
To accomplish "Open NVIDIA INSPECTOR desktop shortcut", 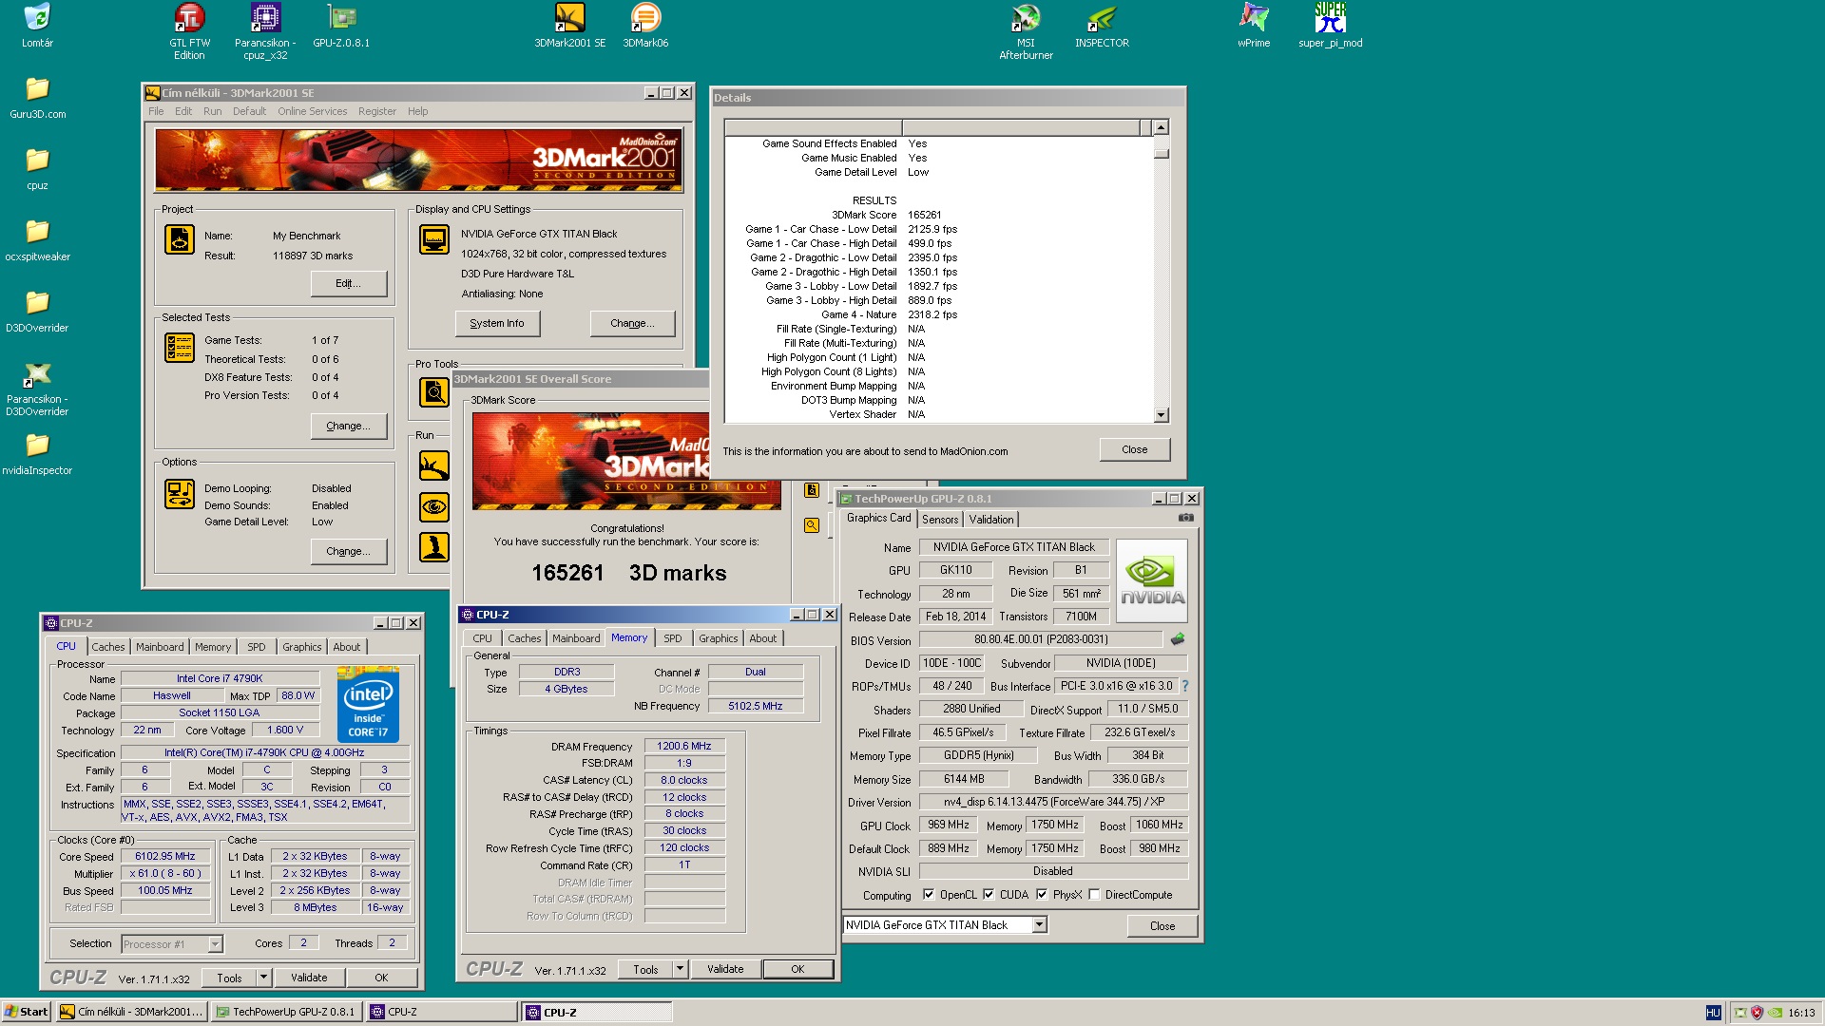I will 1102,26.
